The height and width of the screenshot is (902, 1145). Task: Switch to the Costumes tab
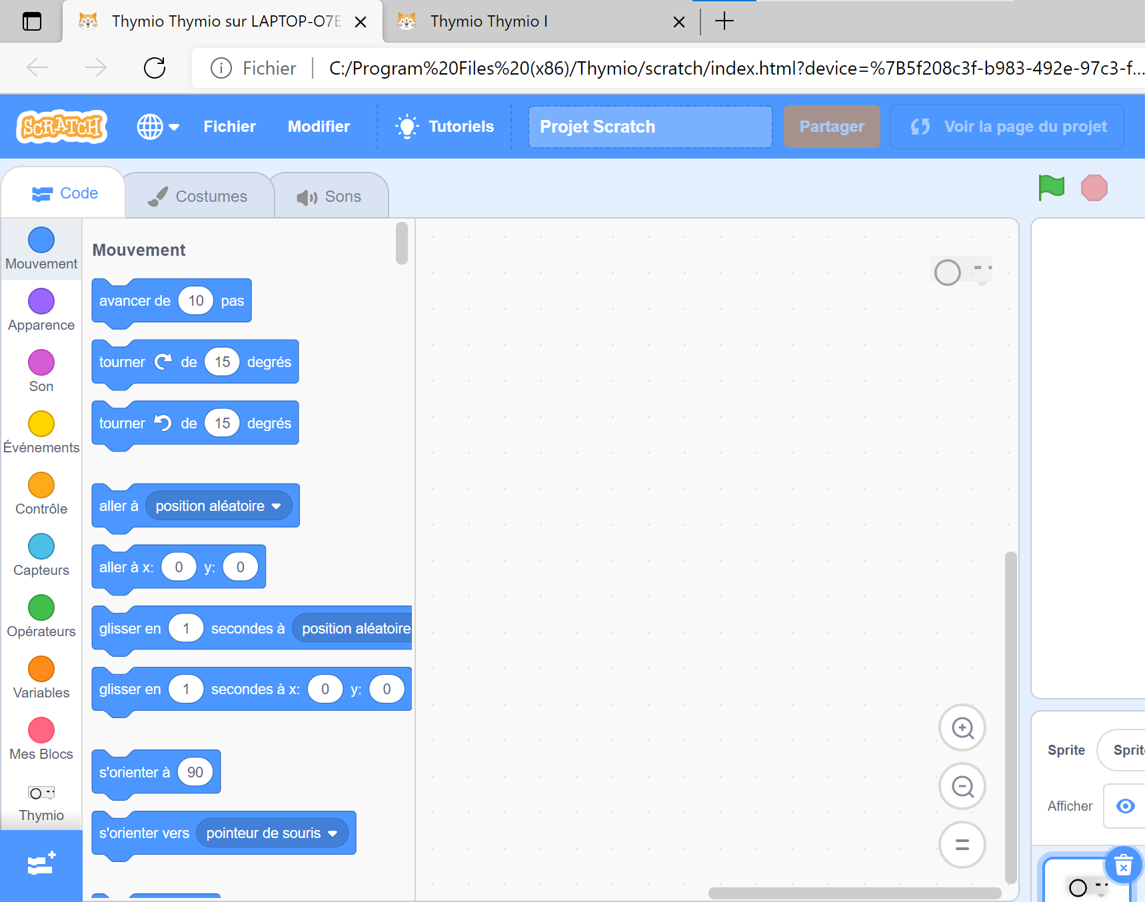[x=199, y=197]
